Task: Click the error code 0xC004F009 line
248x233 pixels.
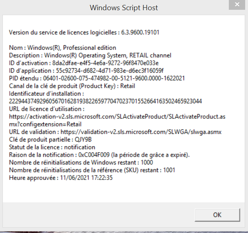Action: click(x=100, y=155)
